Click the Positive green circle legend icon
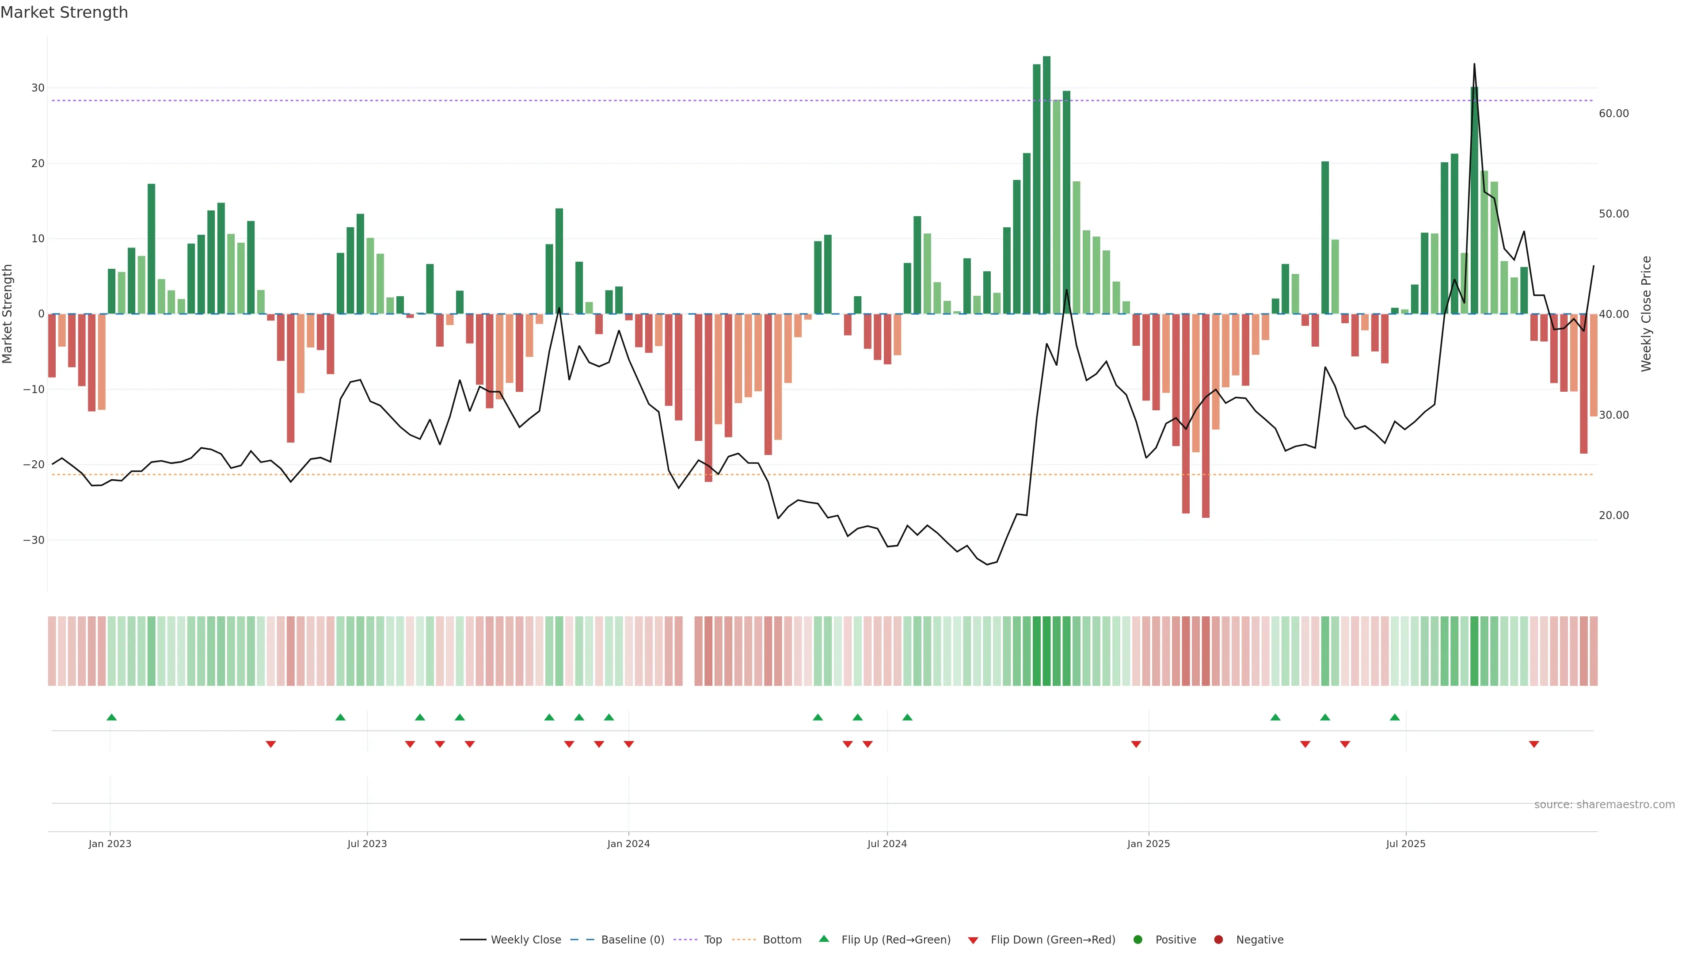Screen dimensions: 1697x955 [x=1138, y=940]
